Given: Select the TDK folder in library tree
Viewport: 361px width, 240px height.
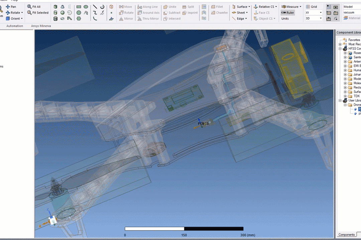Looking at the screenshot, I should (357, 96).
